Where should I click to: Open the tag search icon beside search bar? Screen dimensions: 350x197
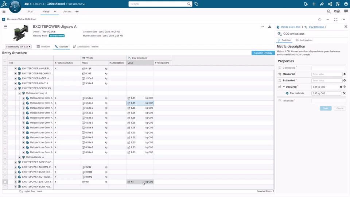pos(197,4)
